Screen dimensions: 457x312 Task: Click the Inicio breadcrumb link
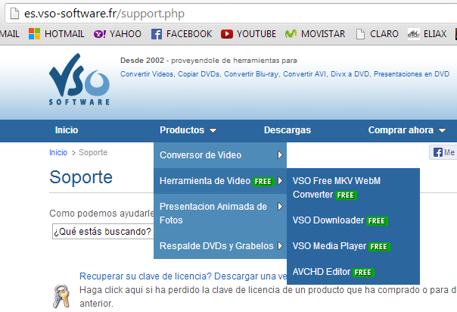pyautogui.click(x=58, y=152)
